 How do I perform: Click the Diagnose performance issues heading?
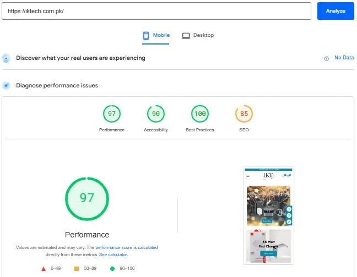point(57,86)
